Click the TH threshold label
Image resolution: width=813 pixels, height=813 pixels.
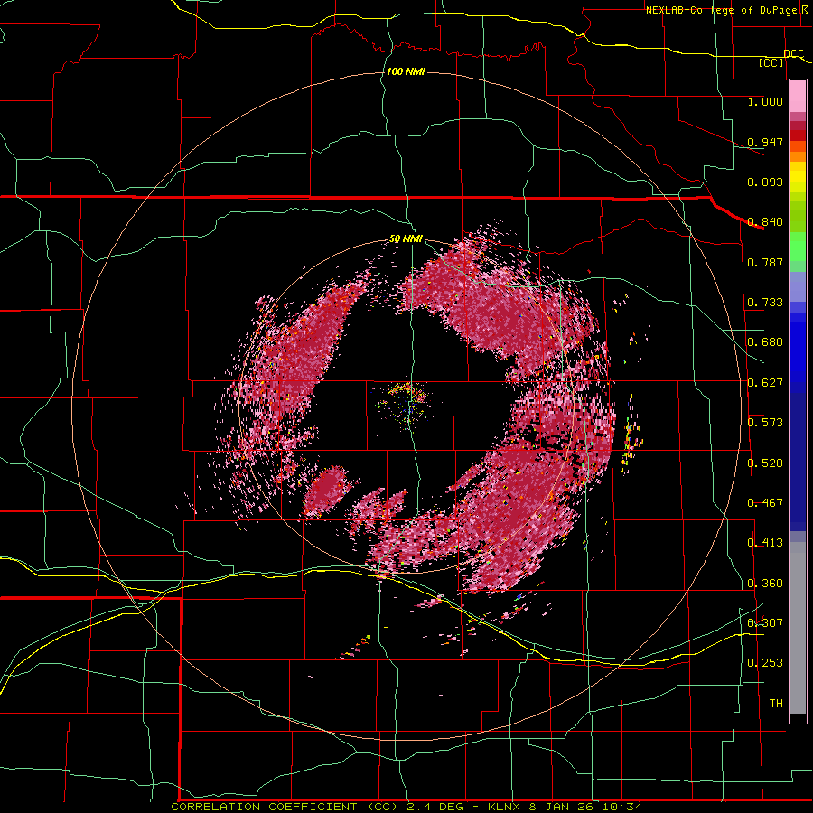pyautogui.click(x=776, y=704)
